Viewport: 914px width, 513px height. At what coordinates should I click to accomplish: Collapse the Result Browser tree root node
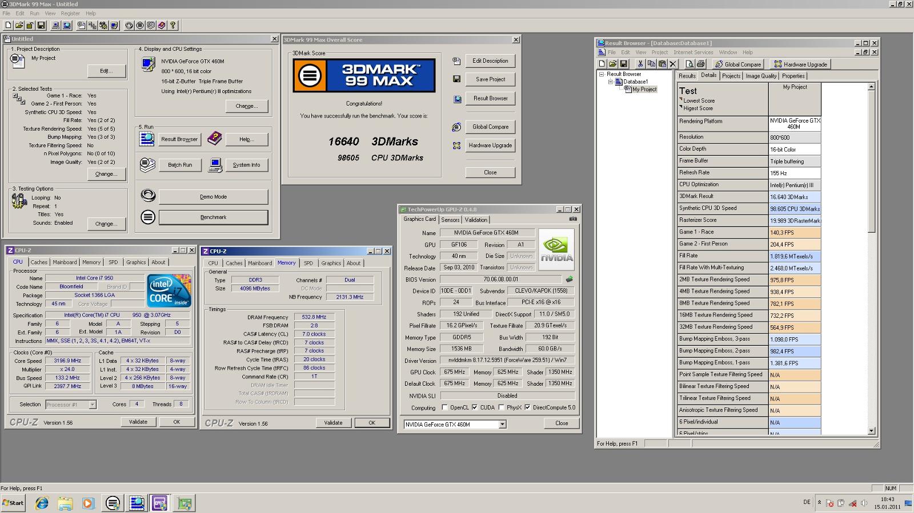click(601, 74)
